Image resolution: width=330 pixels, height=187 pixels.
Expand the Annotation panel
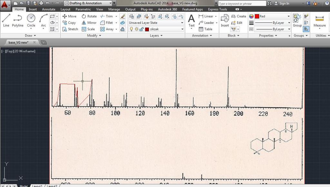tap(202, 35)
